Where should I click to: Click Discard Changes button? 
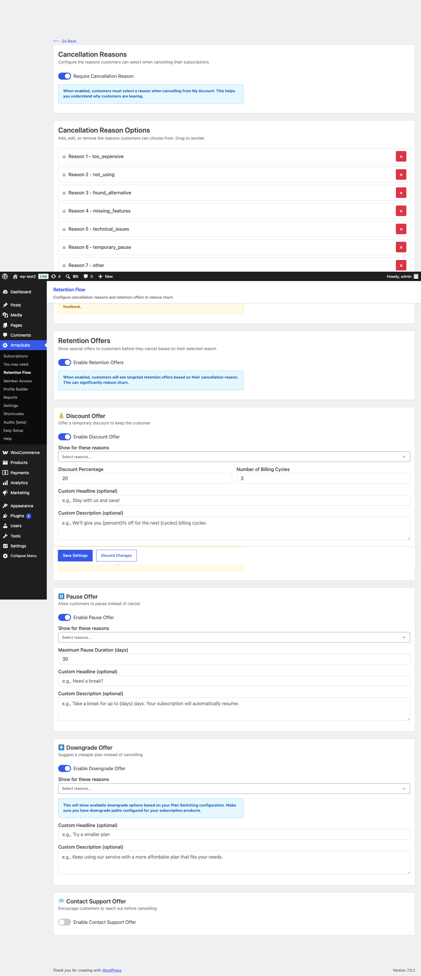tap(116, 556)
